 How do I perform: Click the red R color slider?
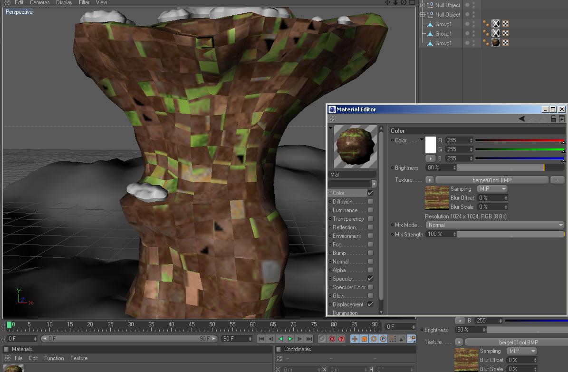[520, 140]
